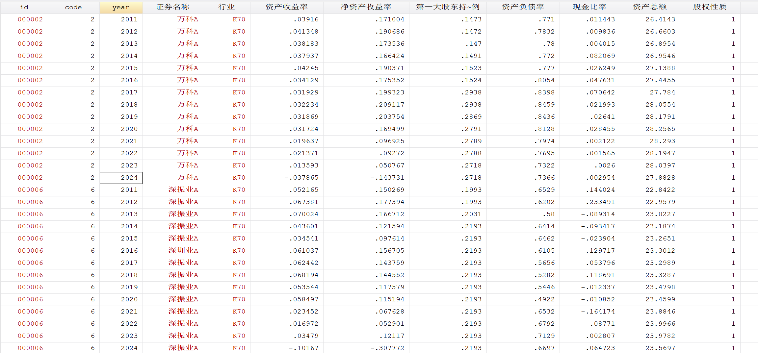Screen dimensions: 758x353
Task: Select the cell showing .2869
Action: tap(448, 117)
